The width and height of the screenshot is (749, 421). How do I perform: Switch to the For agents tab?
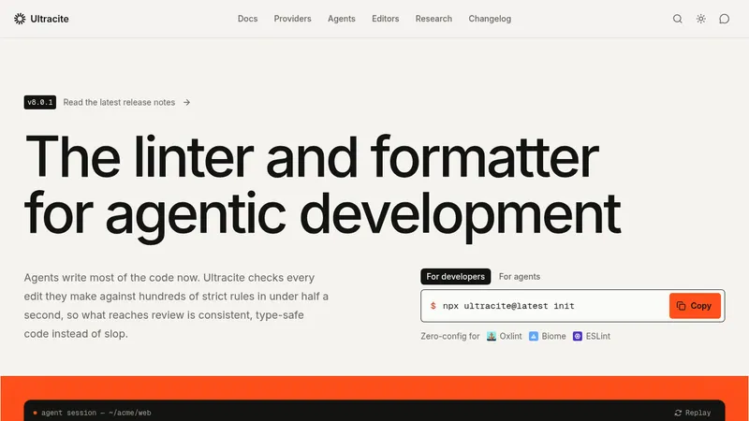click(520, 276)
